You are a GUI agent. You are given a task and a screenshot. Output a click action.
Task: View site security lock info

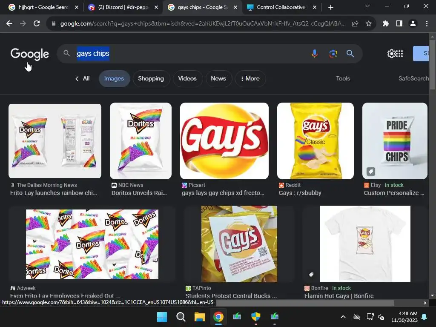54,24
